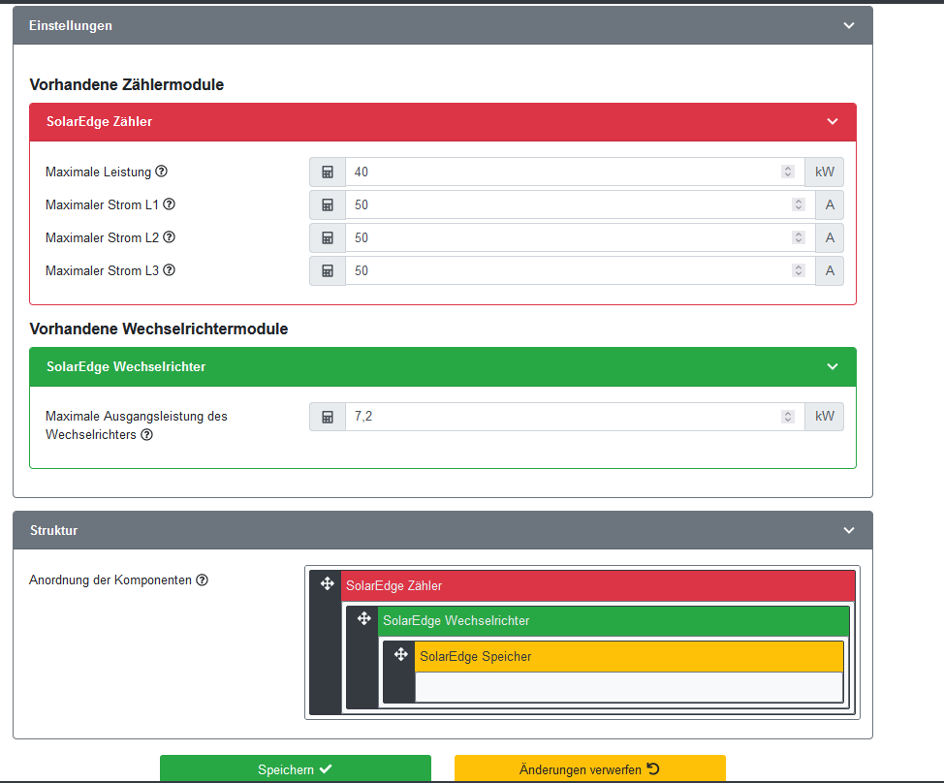This screenshot has width=944, height=783.
Task: Collapse the SolarEdge Zähler card
Action: 832,122
